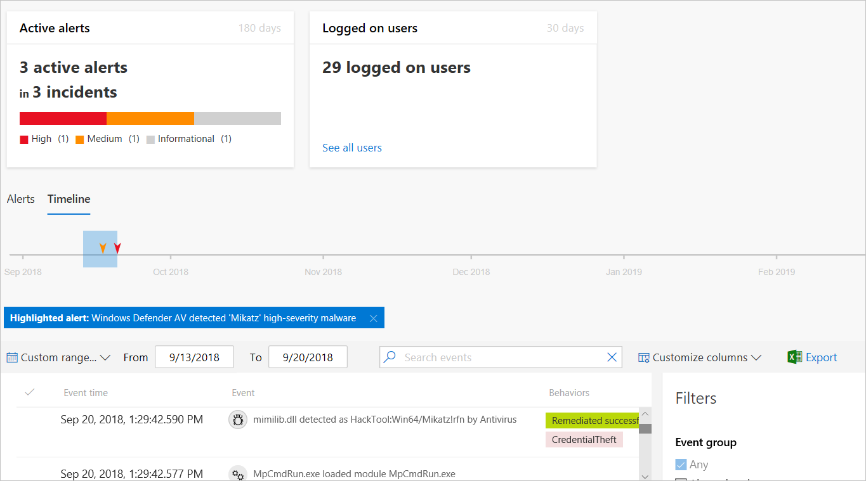The height and width of the screenshot is (481, 866).
Task: Click the From date field 9/13/2018
Action: click(x=194, y=357)
